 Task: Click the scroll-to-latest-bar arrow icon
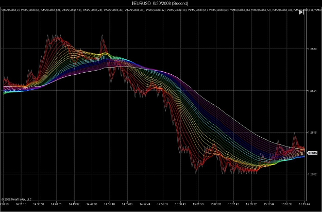301,12
